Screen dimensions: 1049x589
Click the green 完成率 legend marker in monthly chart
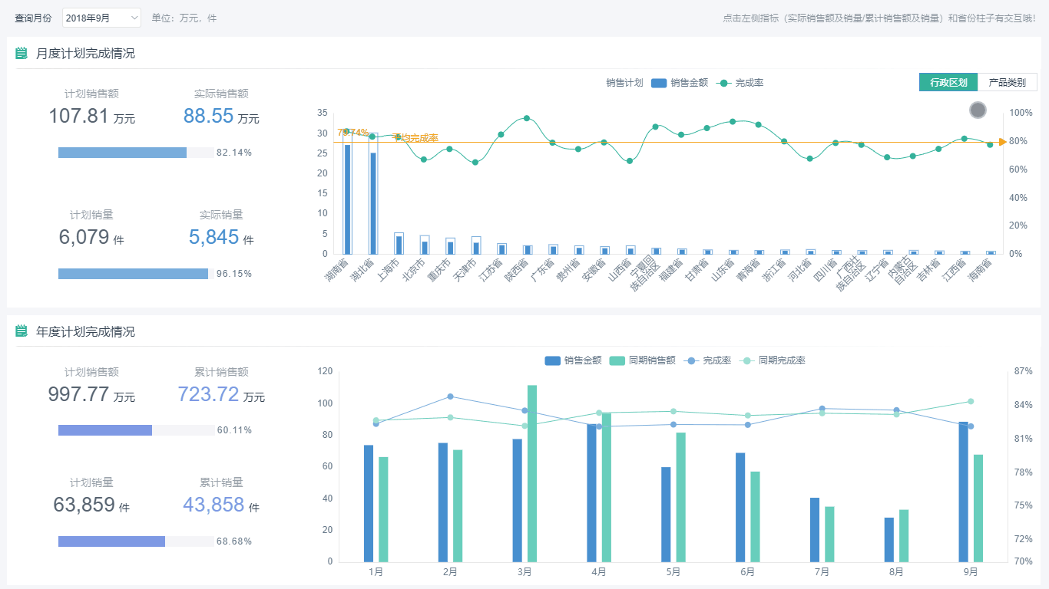(723, 83)
